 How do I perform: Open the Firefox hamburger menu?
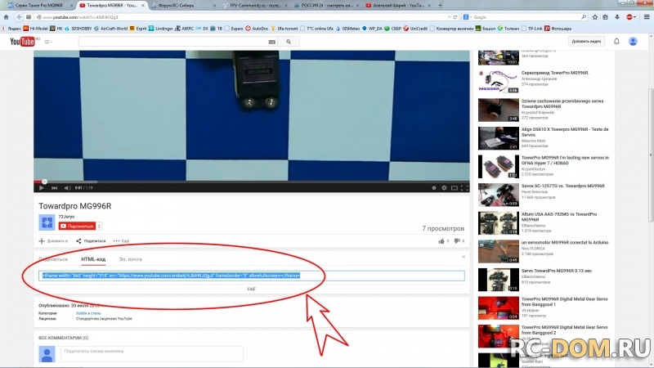pos(647,17)
